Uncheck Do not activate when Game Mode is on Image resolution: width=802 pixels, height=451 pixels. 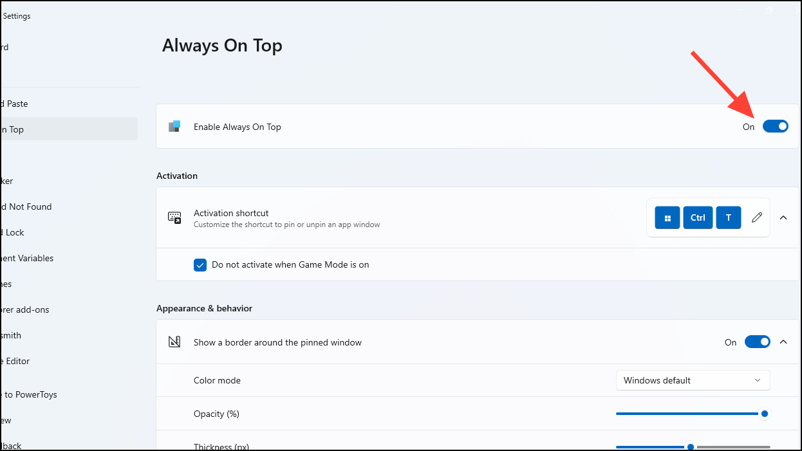coord(200,264)
